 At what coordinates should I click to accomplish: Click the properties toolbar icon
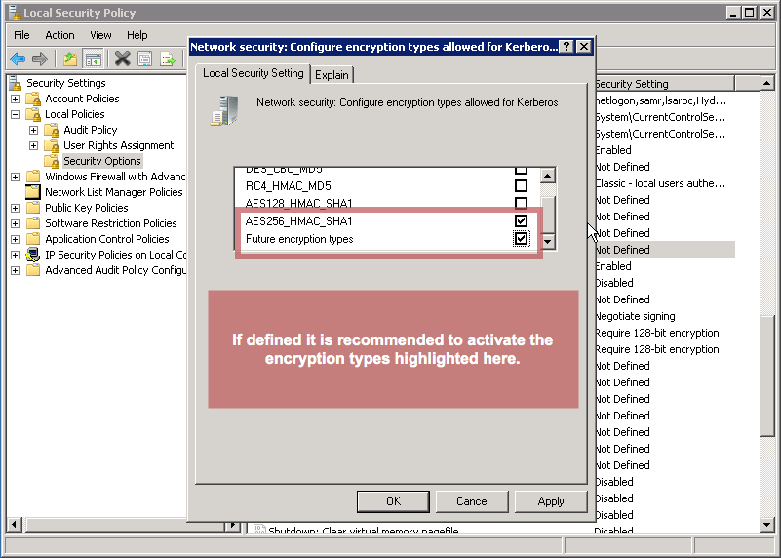145,60
